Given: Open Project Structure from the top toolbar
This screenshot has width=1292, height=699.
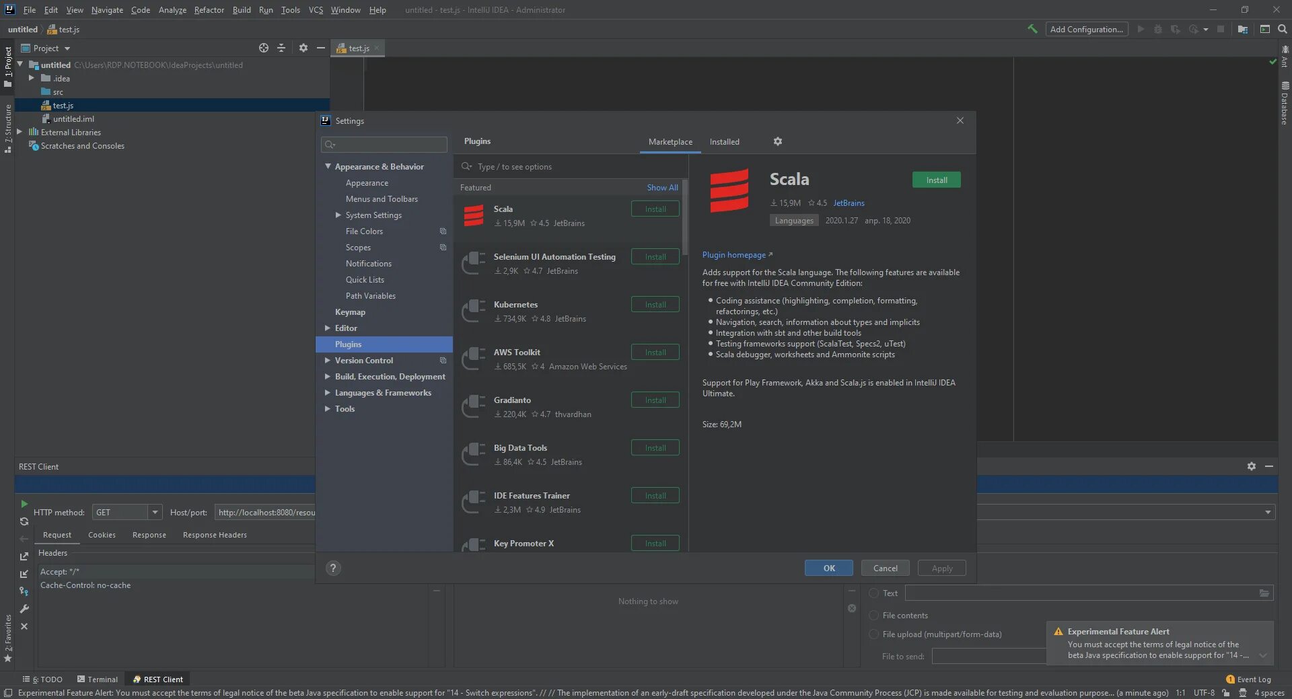Looking at the screenshot, I should (x=1242, y=29).
